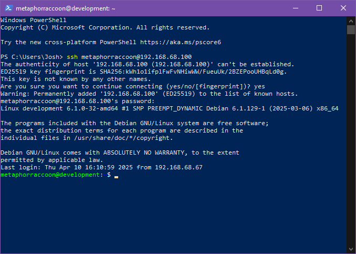Click the SHA256 key fingerprint text

193,72
